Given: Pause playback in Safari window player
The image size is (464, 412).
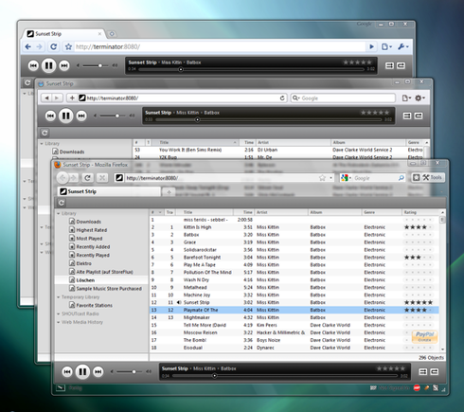Looking at the screenshot, I should pos(65,116).
